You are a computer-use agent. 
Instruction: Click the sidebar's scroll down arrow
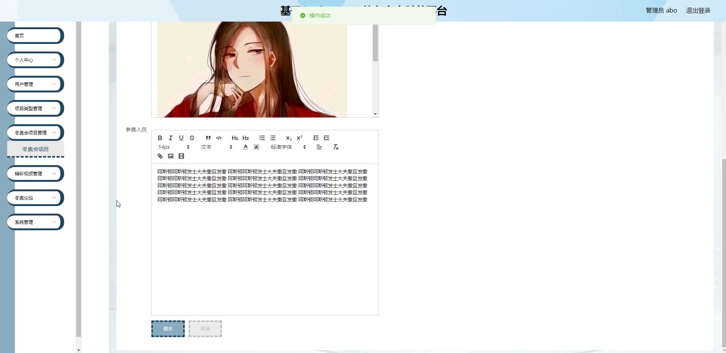click(79, 350)
